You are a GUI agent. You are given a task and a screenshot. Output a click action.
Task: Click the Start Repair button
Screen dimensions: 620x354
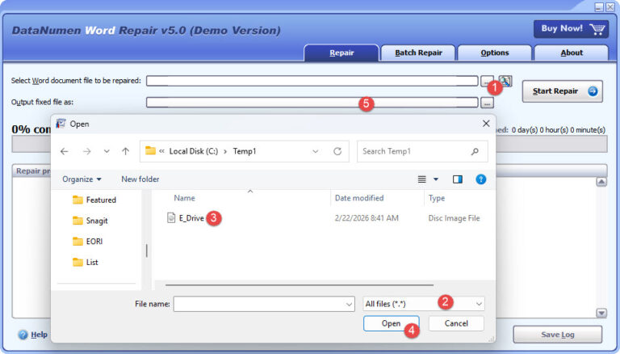[562, 91]
